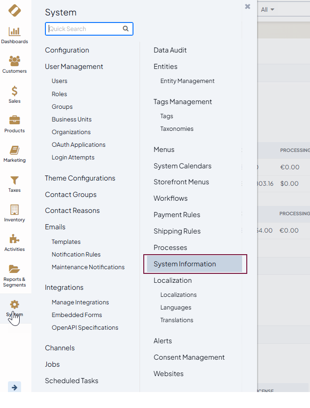Open the Customers sidebar icon

point(15,61)
